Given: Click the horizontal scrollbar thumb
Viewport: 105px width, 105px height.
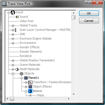Looking at the screenshot, I should (12, 99).
